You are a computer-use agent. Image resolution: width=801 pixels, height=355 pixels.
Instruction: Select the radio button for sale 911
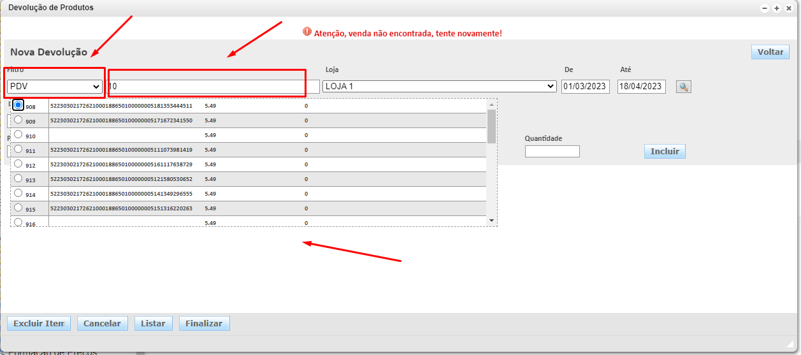18,149
